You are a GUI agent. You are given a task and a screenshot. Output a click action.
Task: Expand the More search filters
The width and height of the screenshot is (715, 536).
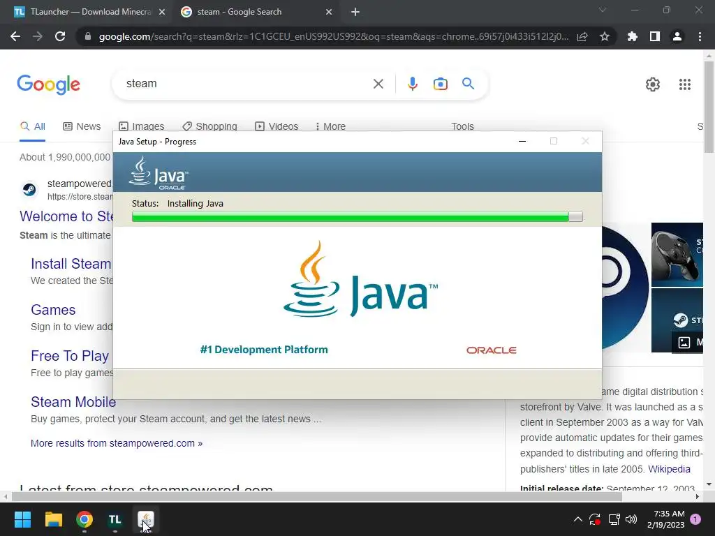(330, 126)
